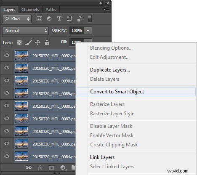
Task: Hide layer 20150320_MTL_0086
Action: [7, 131]
